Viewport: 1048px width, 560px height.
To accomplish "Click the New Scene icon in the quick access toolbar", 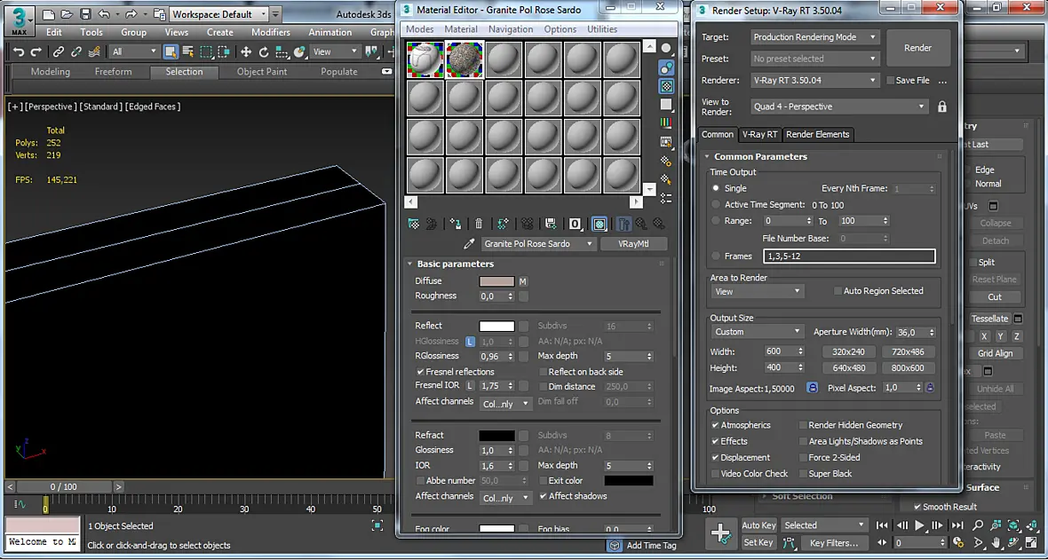I will point(49,14).
